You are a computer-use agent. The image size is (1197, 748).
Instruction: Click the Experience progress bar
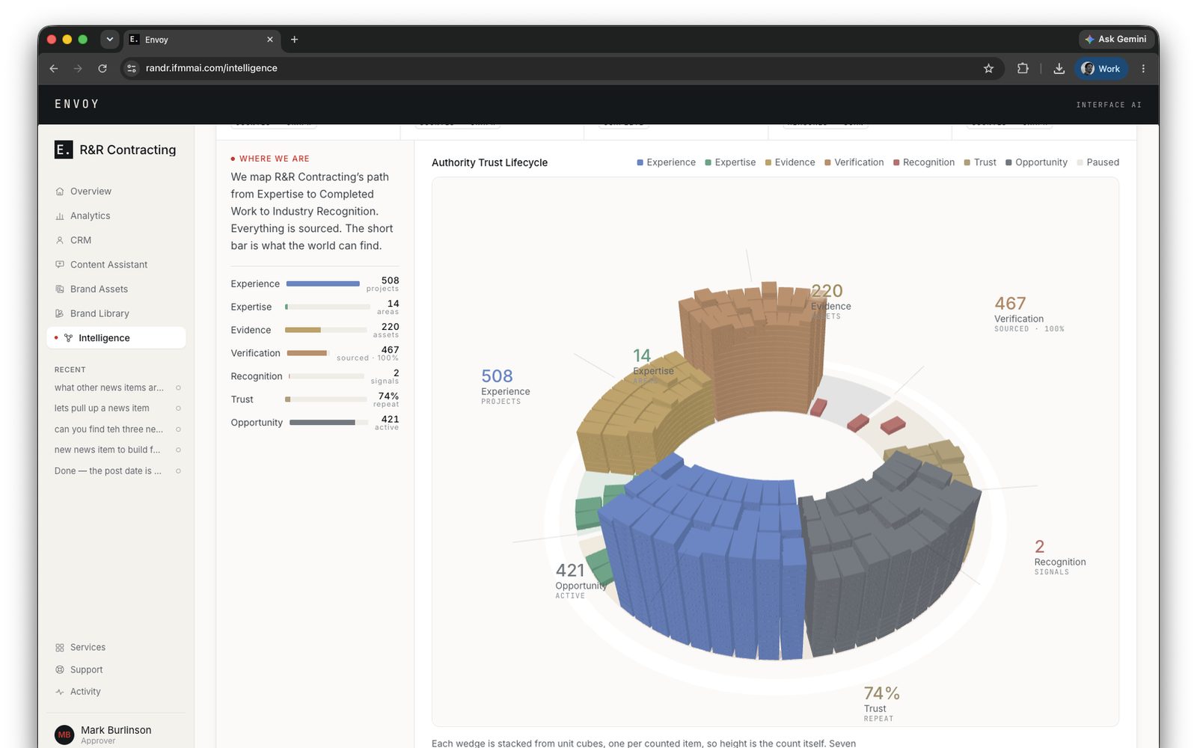pos(323,283)
